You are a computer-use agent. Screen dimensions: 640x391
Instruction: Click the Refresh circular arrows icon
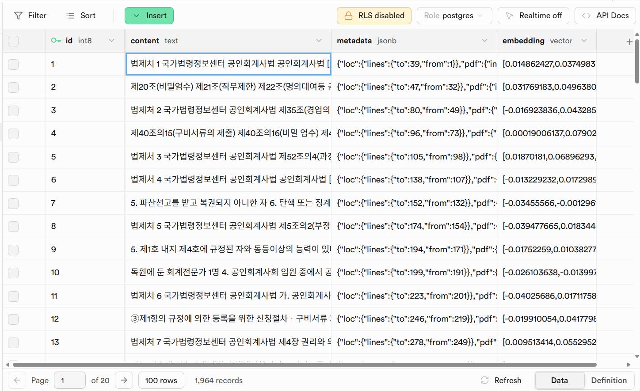(485, 380)
